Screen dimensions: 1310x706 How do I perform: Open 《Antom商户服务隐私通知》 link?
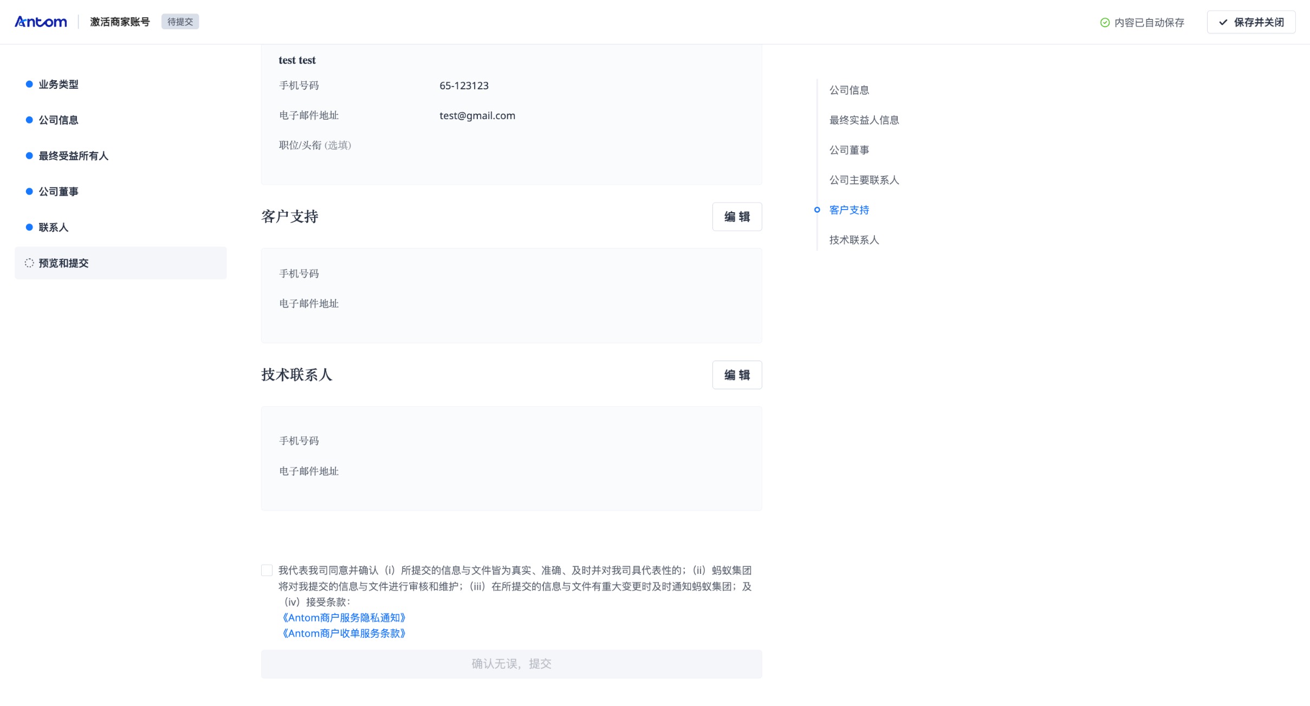tap(343, 617)
